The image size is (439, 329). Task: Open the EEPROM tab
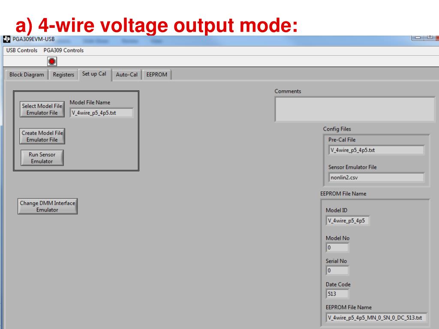pos(157,75)
